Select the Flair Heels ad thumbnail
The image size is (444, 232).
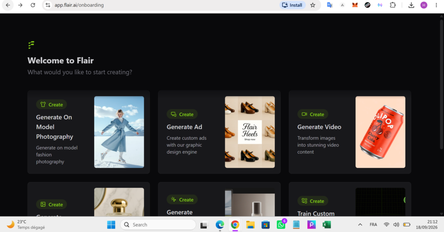(x=250, y=132)
